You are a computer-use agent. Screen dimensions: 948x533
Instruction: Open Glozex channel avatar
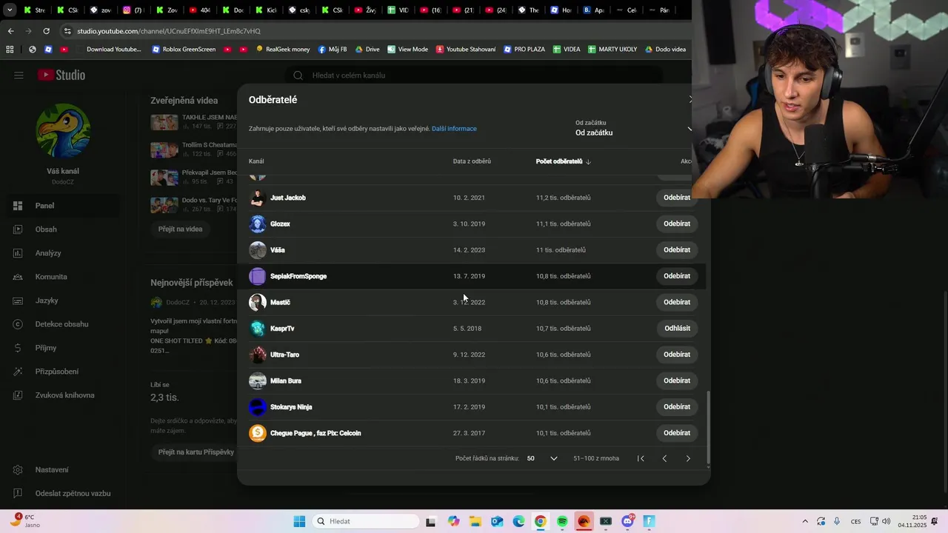[258, 224]
